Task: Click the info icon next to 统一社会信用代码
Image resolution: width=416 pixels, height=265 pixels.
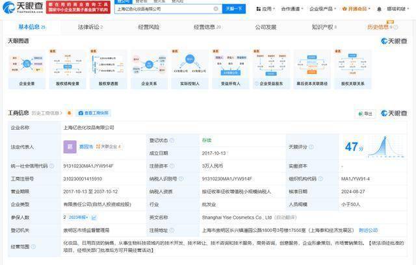Action: coord(52,166)
